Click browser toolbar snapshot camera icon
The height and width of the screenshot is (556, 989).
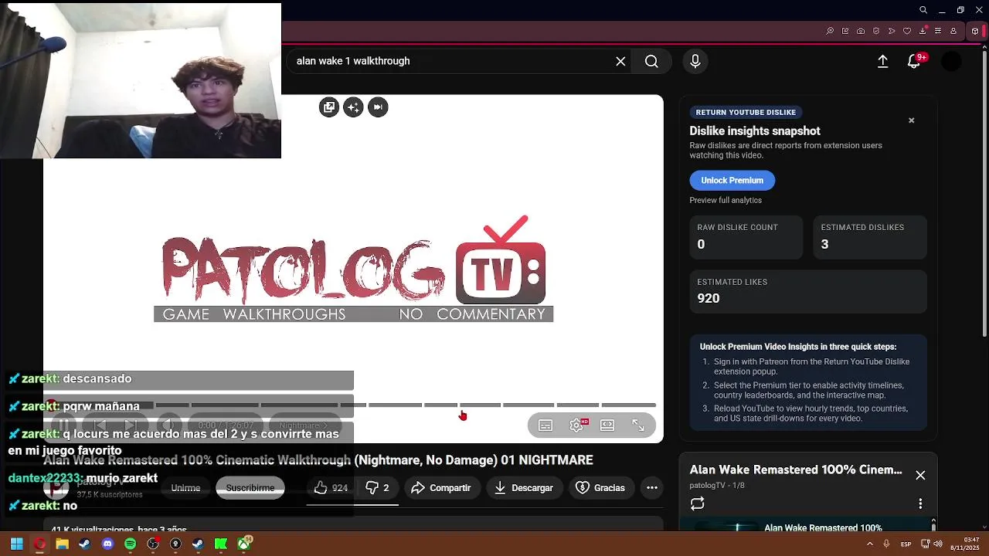coord(862,32)
